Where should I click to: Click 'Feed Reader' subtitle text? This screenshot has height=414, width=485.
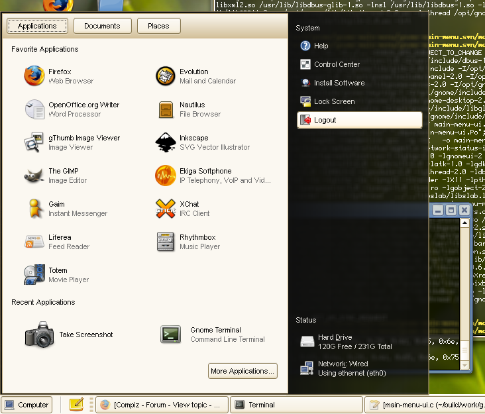[x=69, y=246]
